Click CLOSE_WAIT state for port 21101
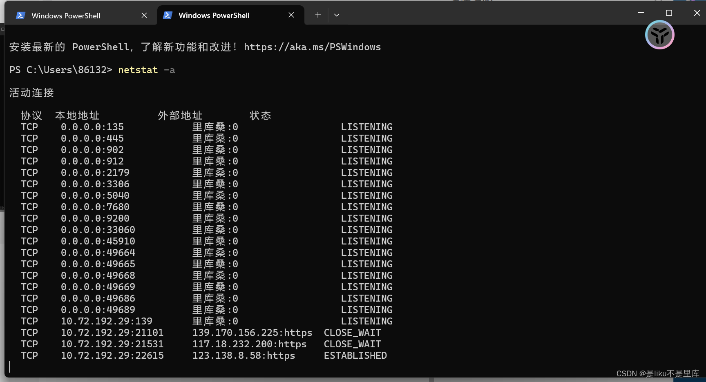The height and width of the screenshot is (382, 706). [x=353, y=333]
